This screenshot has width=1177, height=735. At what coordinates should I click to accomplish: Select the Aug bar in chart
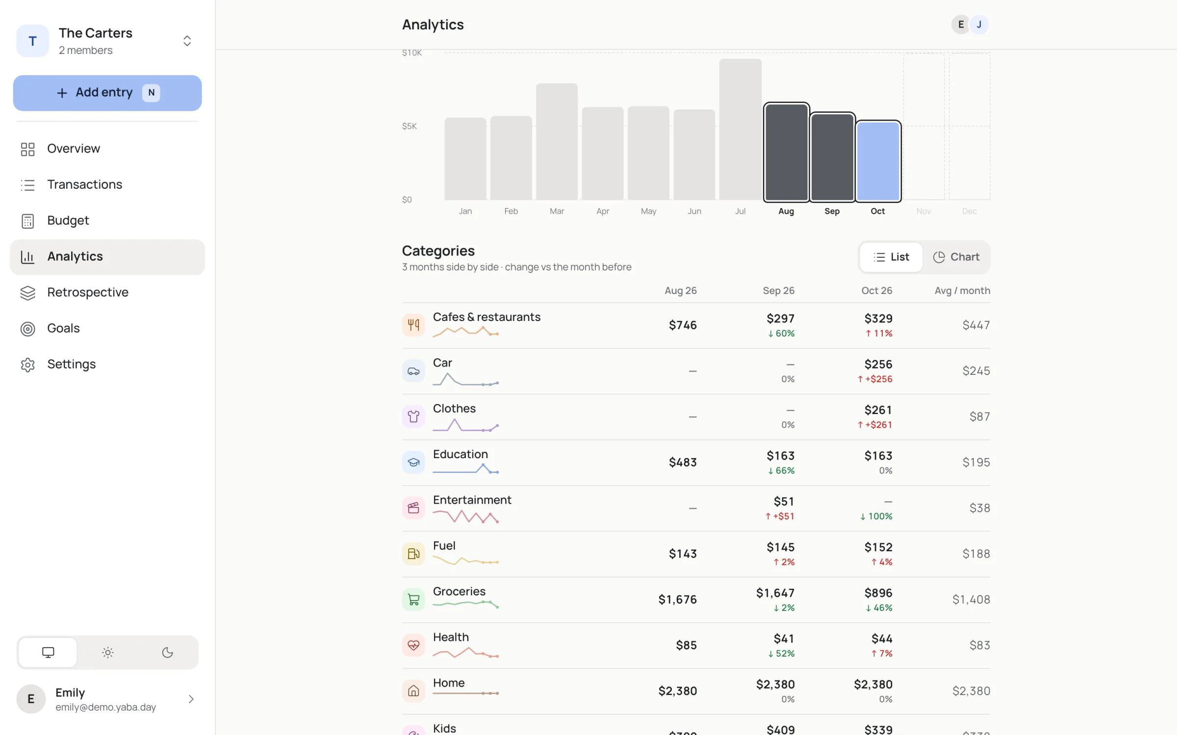[x=786, y=152]
